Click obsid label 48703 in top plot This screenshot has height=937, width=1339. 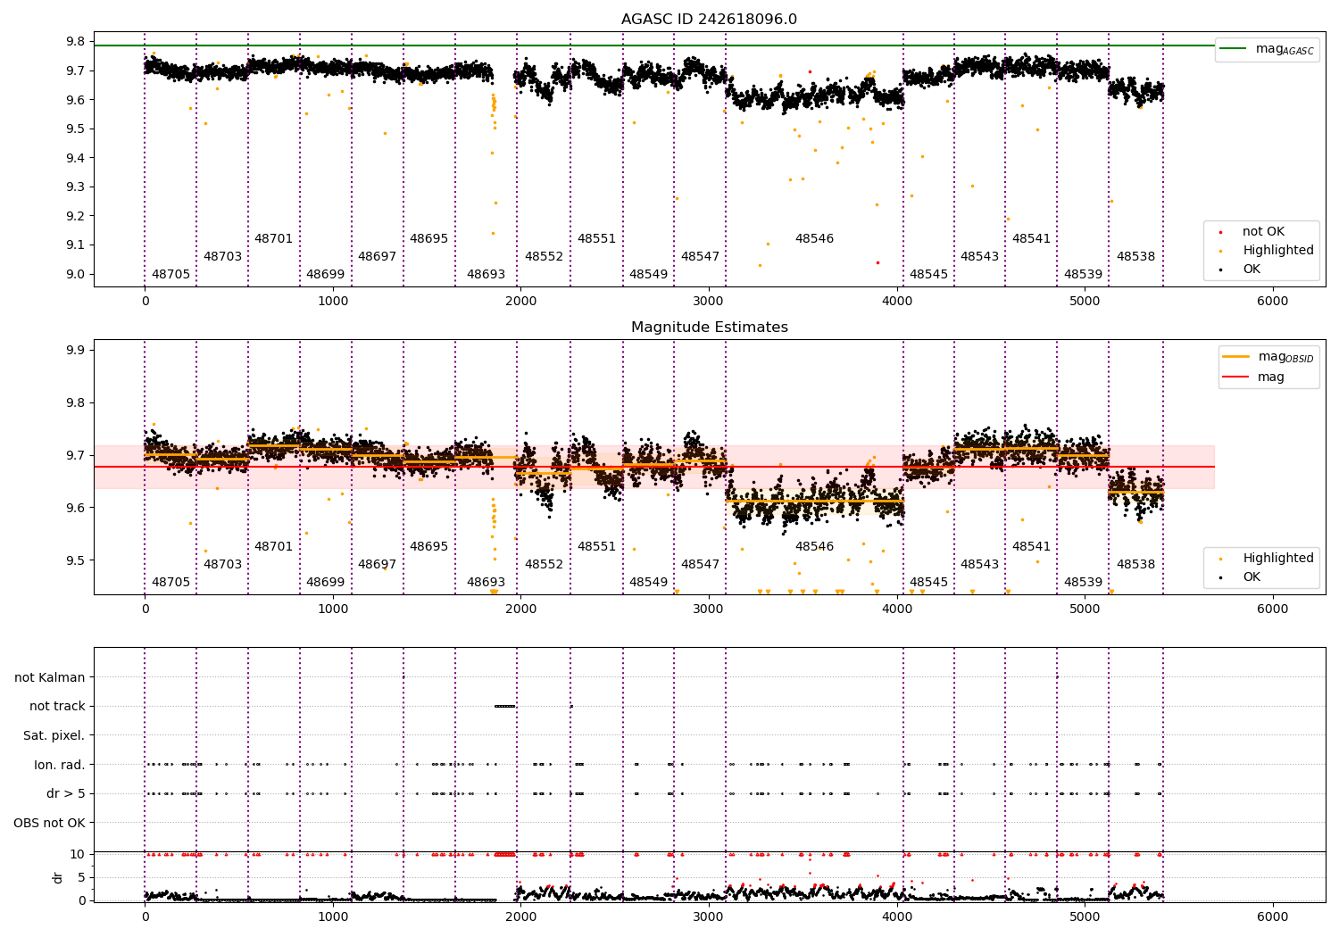pyautogui.click(x=222, y=256)
